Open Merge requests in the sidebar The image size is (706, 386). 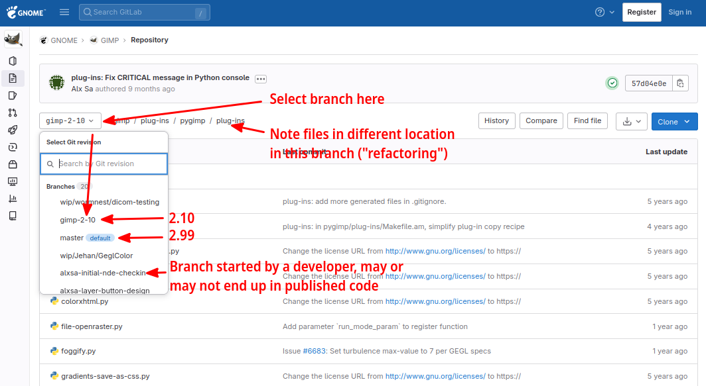click(x=13, y=113)
